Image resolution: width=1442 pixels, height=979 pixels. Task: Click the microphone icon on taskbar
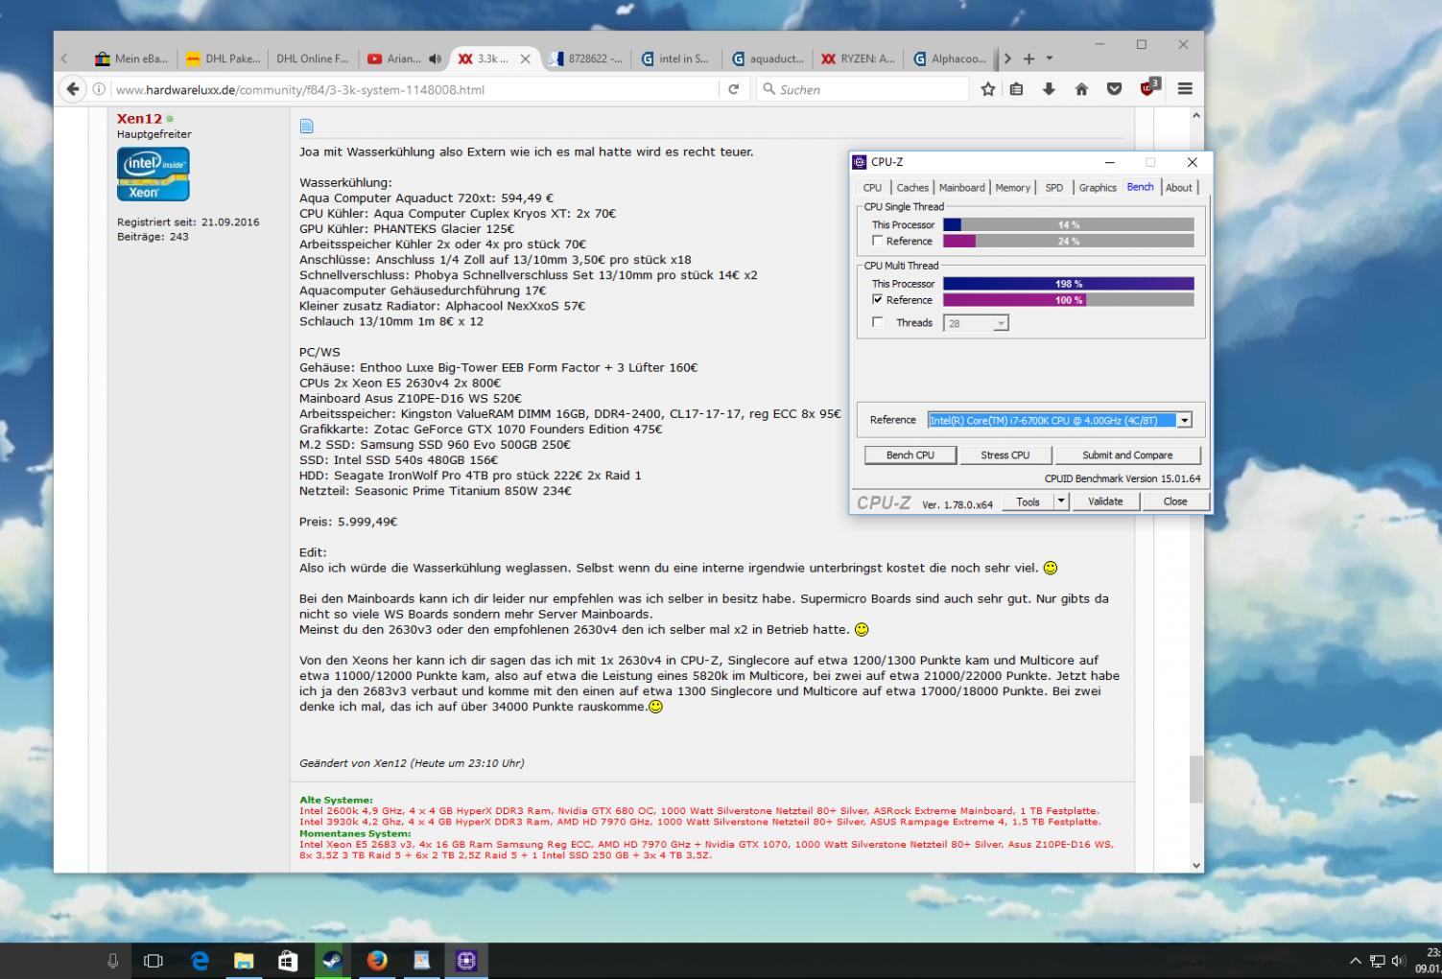[x=112, y=960]
